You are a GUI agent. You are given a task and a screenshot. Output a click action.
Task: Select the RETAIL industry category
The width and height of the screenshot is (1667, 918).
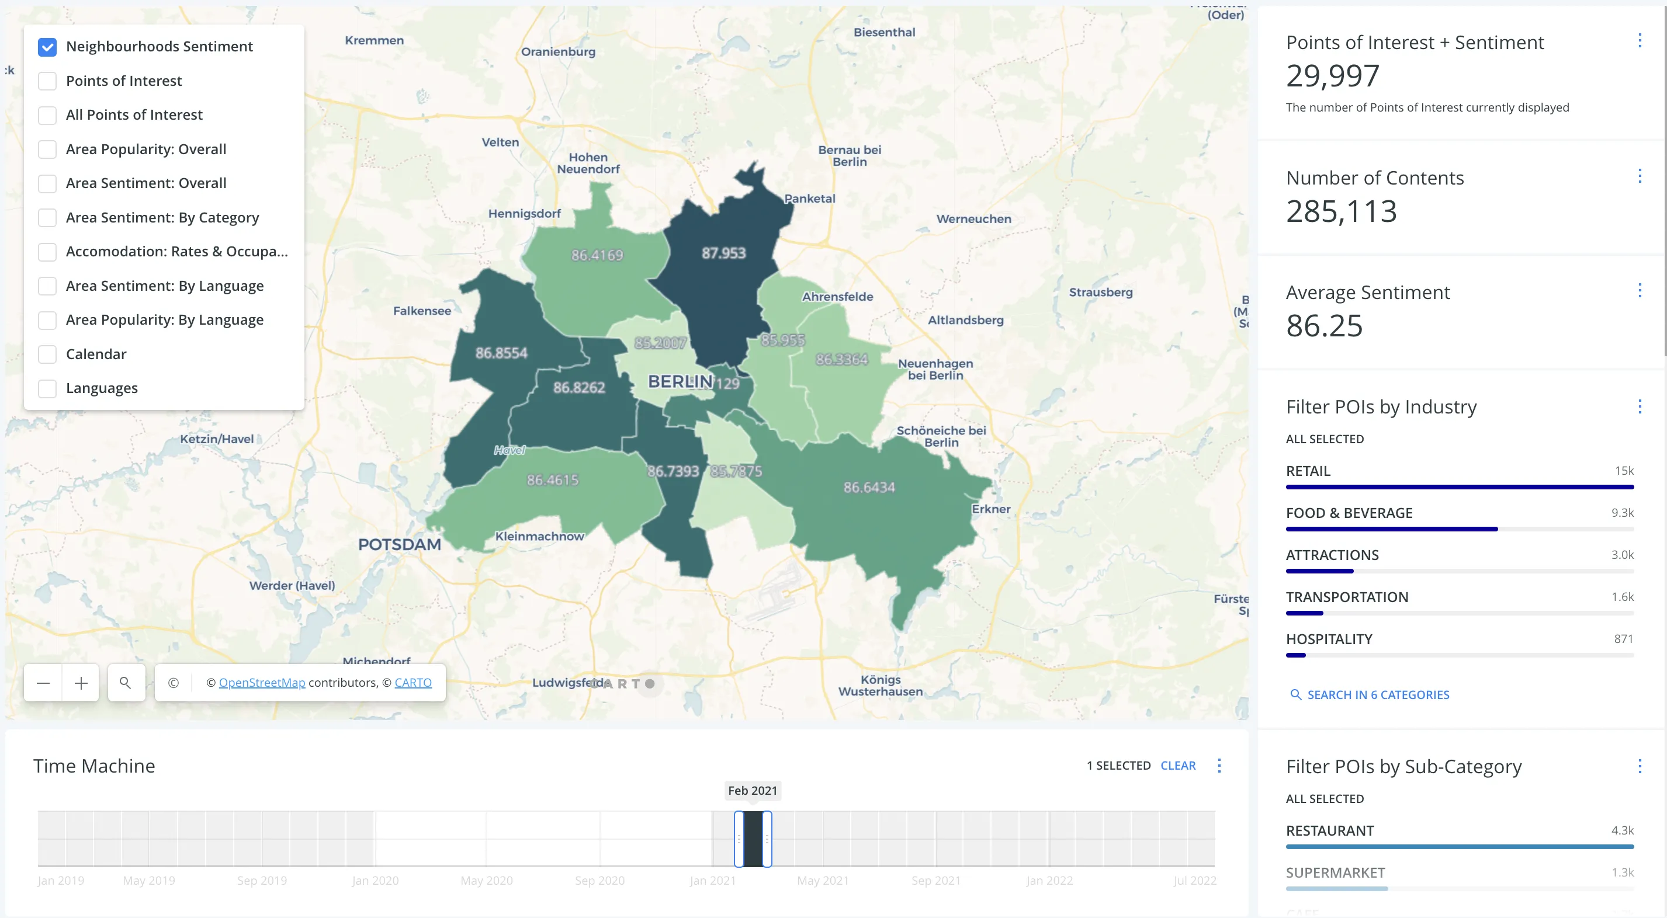tap(1308, 472)
